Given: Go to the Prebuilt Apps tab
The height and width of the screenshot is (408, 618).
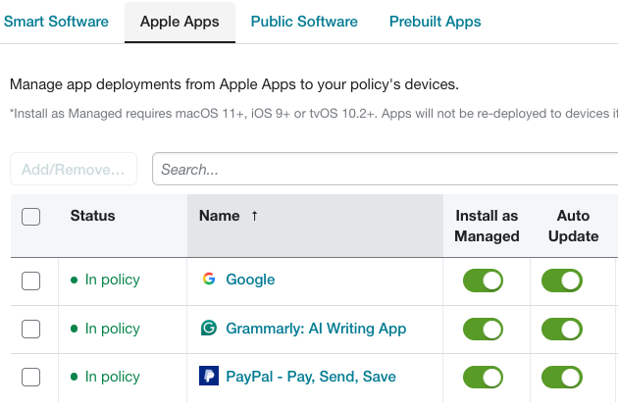Looking at the screenshot, I should click(436, 22).
